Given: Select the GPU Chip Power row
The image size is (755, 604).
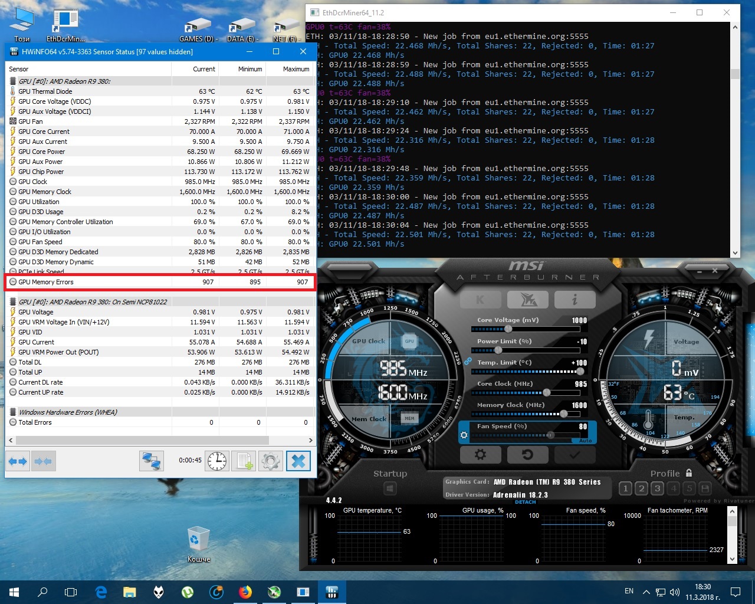Looking at the screenshot, I should pos(159,172).
